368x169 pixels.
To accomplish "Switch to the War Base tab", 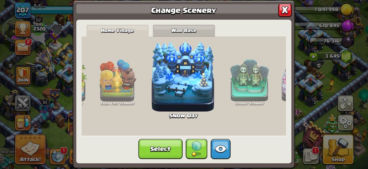I will [x=184, y=31].
